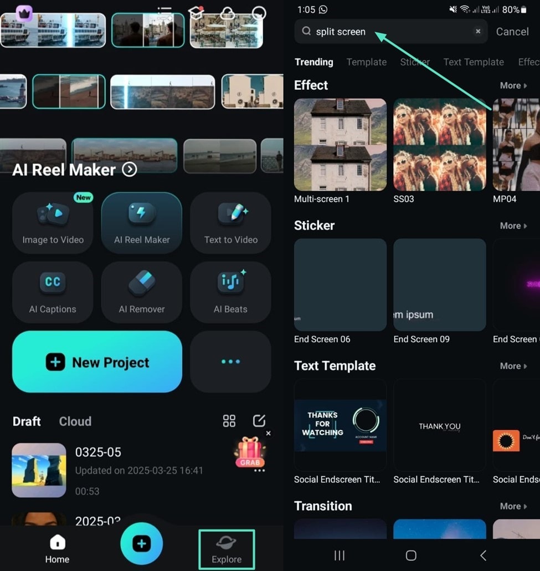Expand More in the Transition section
The image size is (540, 571).
(513, 506)
